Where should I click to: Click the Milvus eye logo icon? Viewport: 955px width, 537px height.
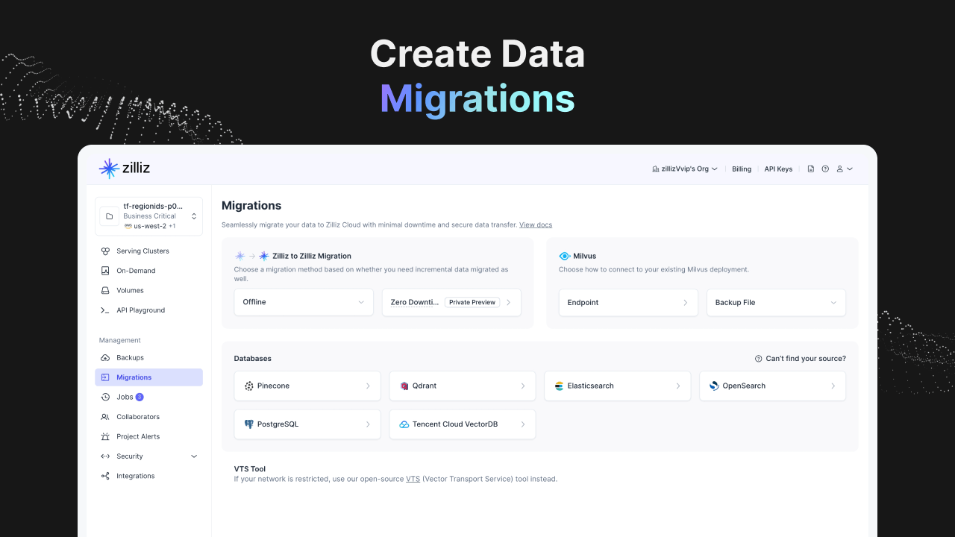tap(564, 256)
